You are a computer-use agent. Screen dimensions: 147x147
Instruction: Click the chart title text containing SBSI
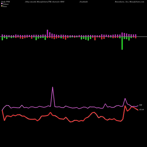click(45, 2)
